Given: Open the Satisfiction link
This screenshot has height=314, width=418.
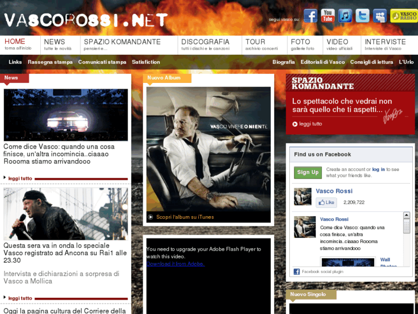Looking at the screenshot, I should coord(146,62).
